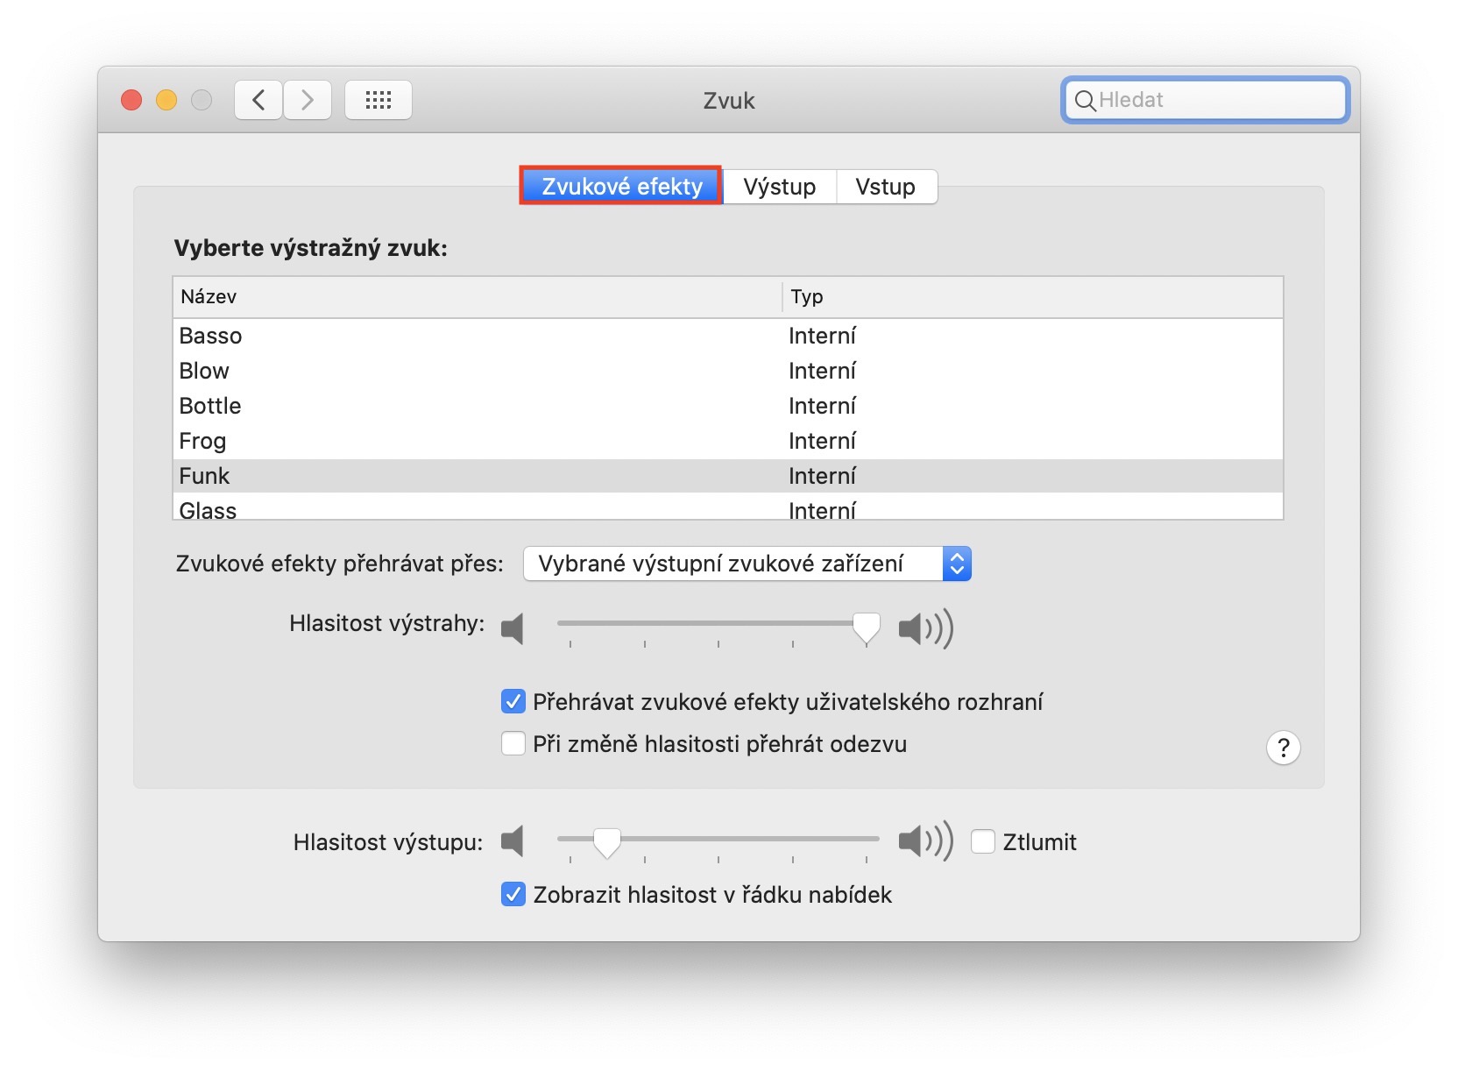Viewport: 1458px width, 1071px height.
Task: Switch to the Vstup tab
Action: click(x=885, y=187)
